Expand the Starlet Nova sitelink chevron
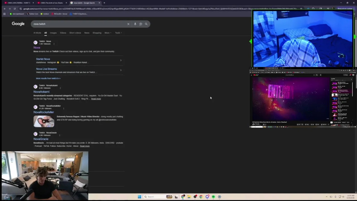 click(x=121, y=60)
